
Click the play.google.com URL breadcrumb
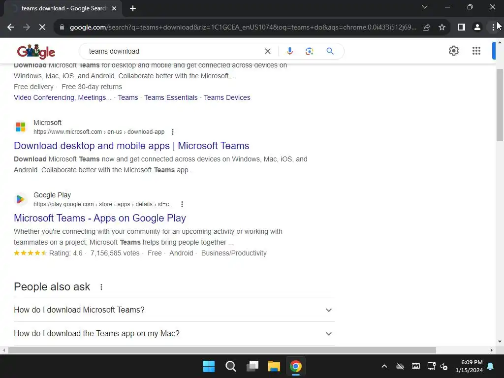(103, 204)
